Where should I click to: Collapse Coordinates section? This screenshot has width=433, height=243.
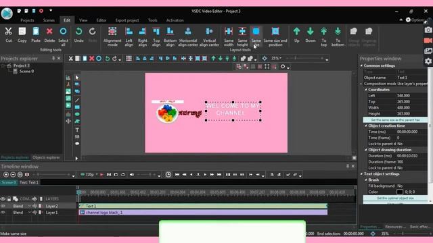[x=366, y=90]
